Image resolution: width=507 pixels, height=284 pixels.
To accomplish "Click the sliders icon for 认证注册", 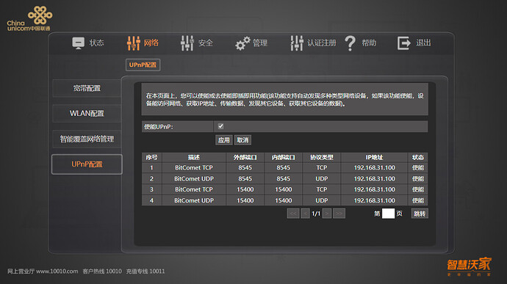I will pos(297,43).
